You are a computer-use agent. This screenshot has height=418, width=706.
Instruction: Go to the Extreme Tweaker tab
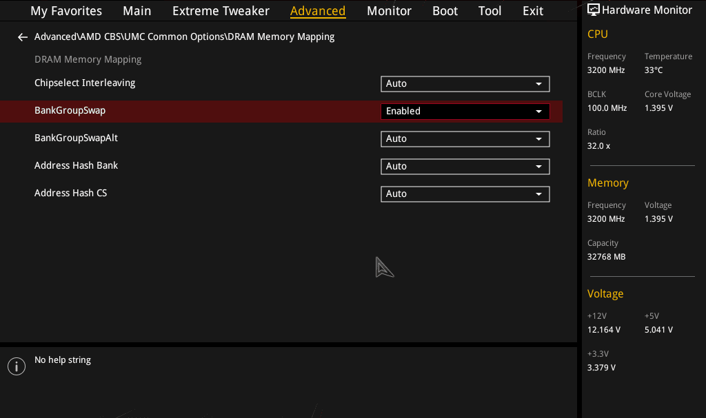[221, 11]
